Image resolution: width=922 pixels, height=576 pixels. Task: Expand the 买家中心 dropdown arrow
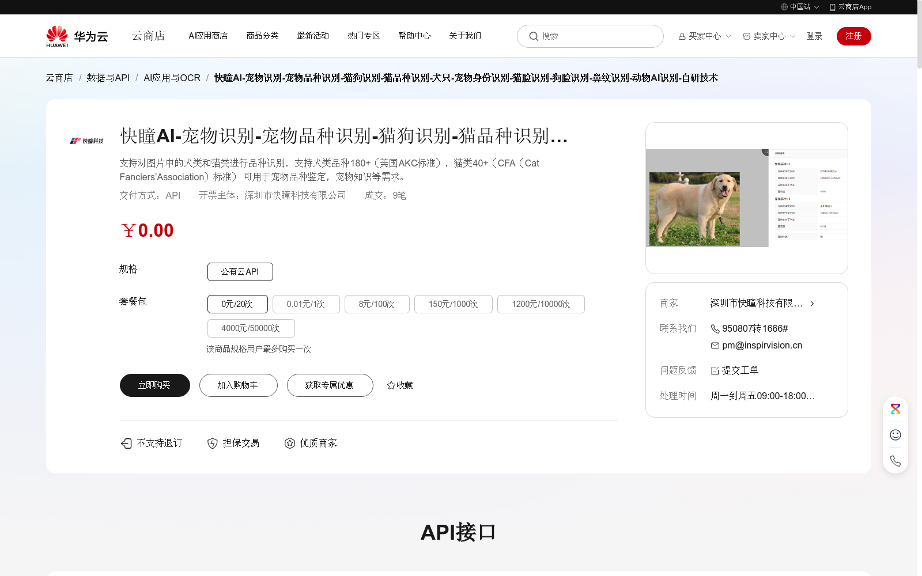728,36
